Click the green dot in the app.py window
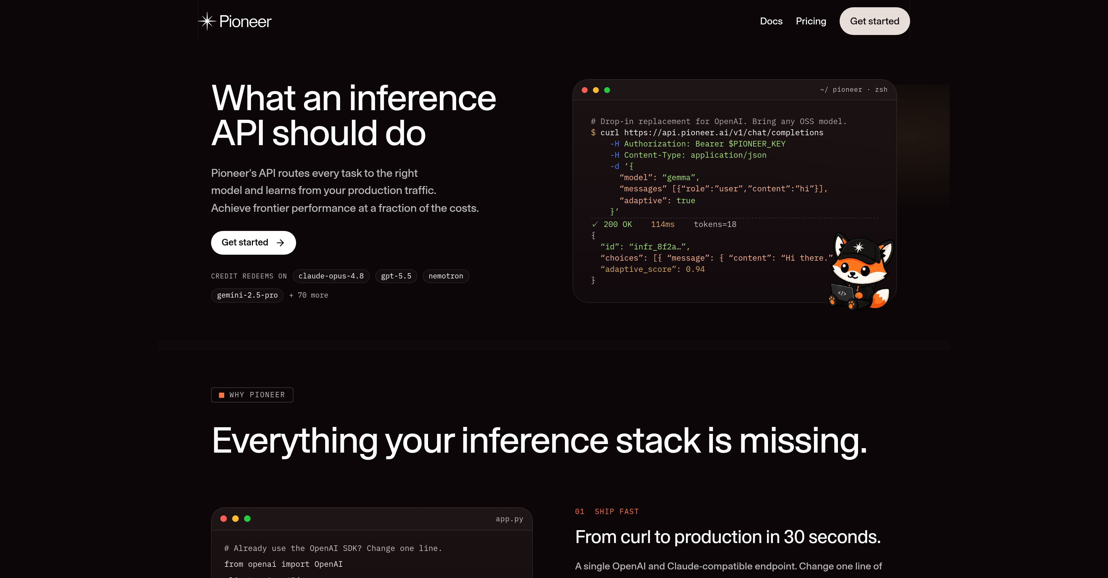Viewport: 1108px width, 578px height. (x=247, y=519)
